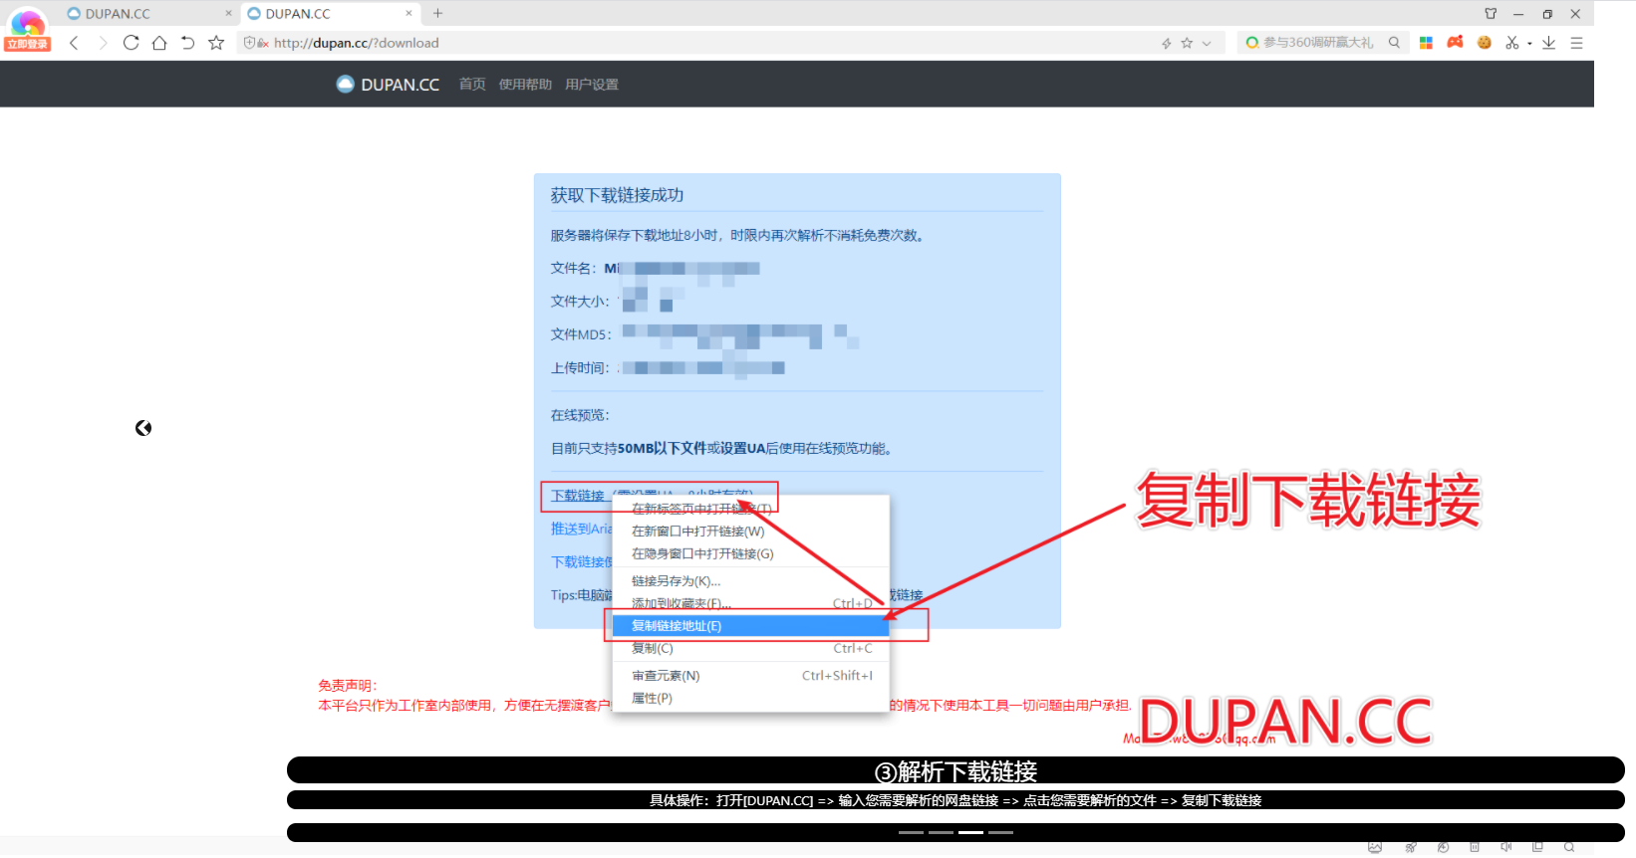Reload the page with the refresh icon

point(131,43)
